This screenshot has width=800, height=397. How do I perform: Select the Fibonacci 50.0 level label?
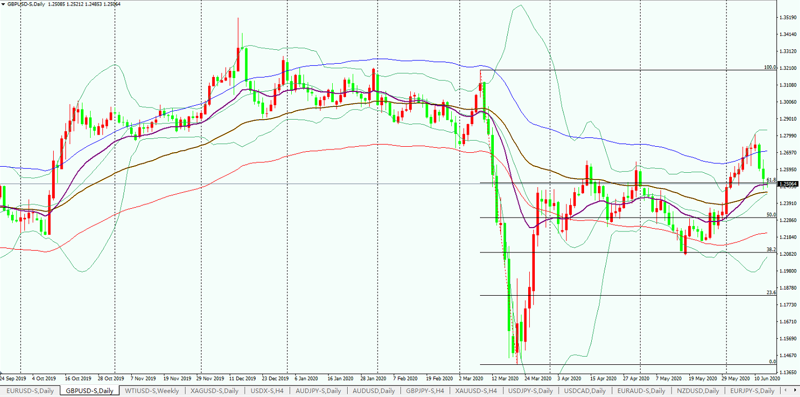point(771,215)
